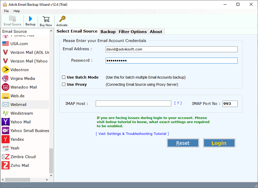258x188 pixels.
Task: Select the Wanadoo Mail icon
Action: (x=5, y=87)
